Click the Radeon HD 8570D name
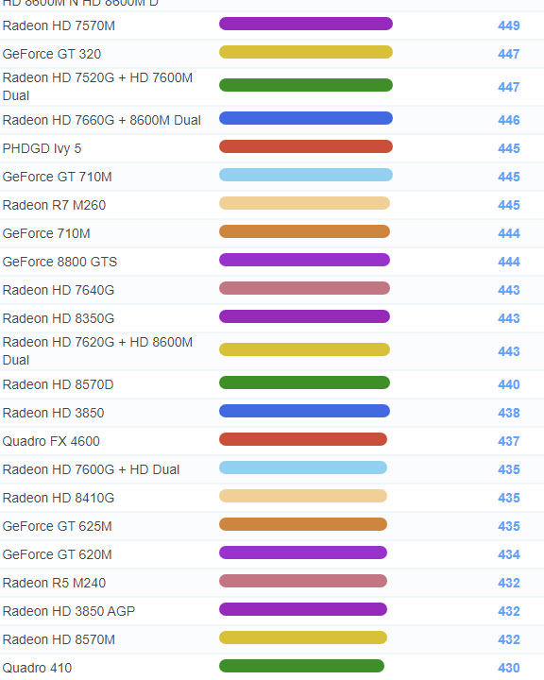 59,384
